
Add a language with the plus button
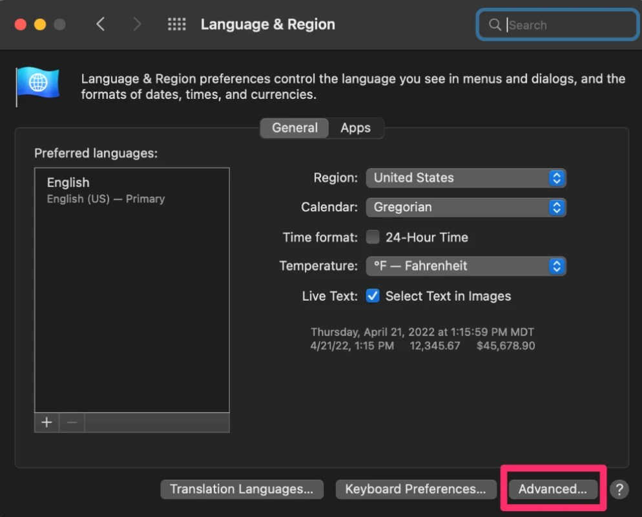(x=46, y=422)
